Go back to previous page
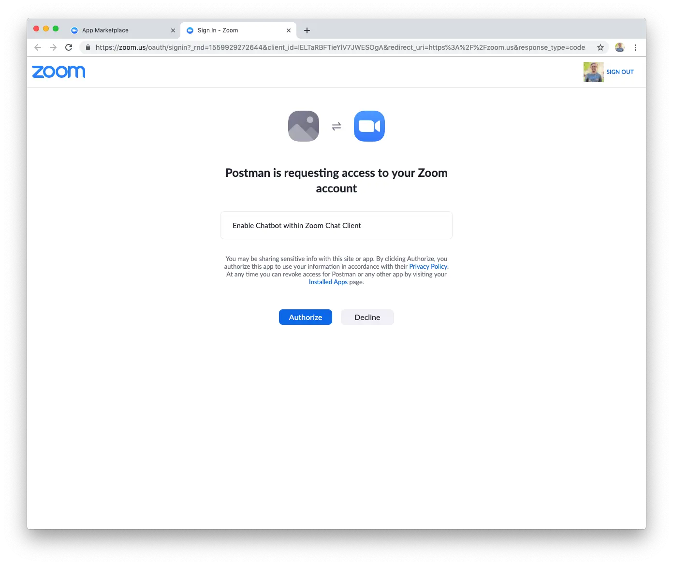 point(38,47)
